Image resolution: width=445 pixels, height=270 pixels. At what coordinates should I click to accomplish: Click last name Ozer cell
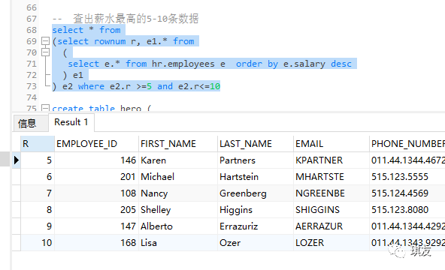(x=256, y=242)
